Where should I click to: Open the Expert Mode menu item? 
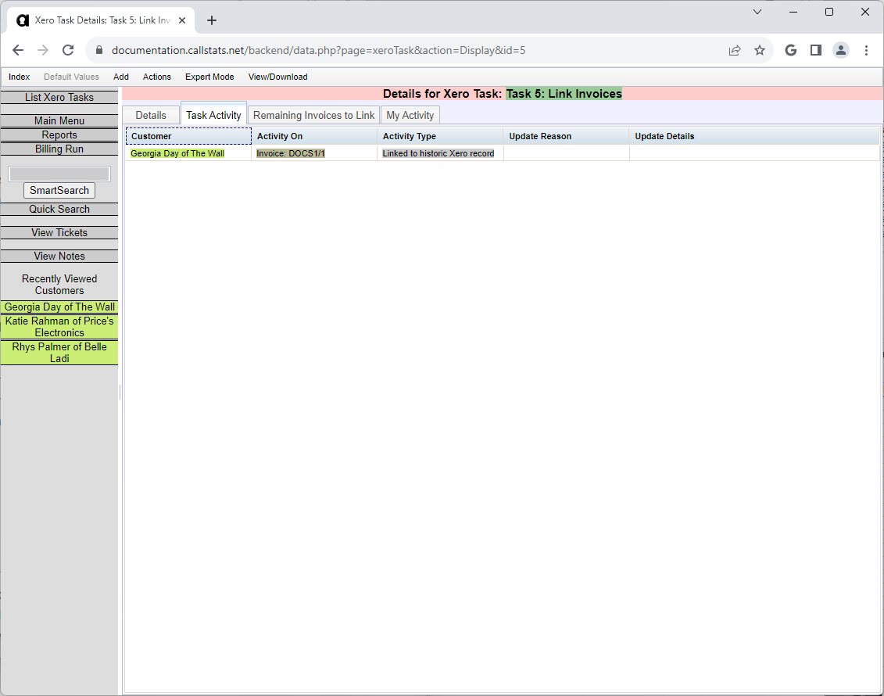click(x=209, y=77)
